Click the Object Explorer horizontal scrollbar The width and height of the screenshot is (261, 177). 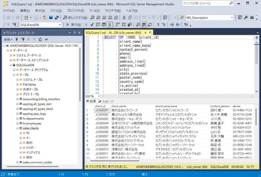coord(33,166)
